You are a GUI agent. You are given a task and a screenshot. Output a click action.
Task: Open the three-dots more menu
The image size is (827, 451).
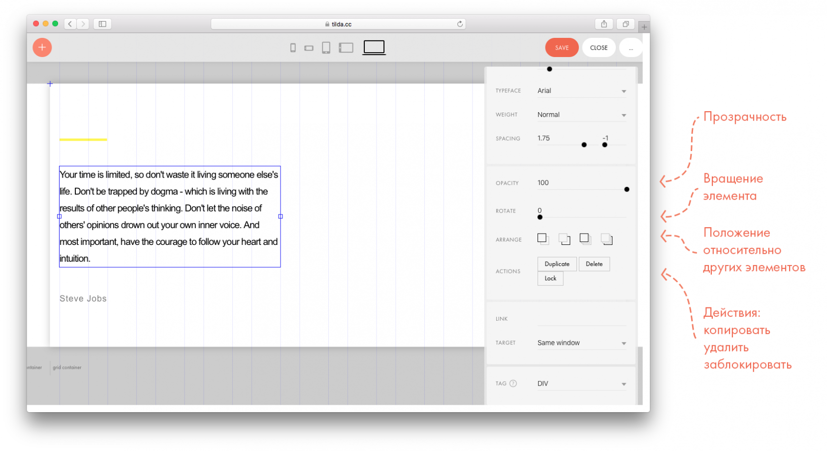(631, 48)
